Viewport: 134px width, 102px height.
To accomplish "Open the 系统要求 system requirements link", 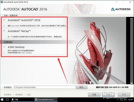I will (19, 94).
